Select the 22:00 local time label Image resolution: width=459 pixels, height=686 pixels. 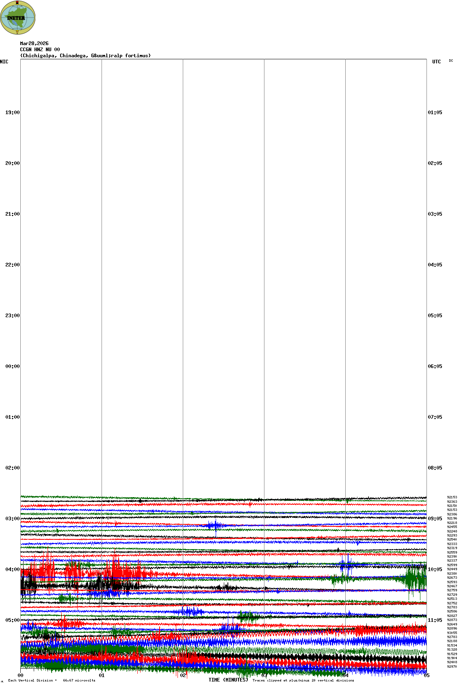[12, 265]
